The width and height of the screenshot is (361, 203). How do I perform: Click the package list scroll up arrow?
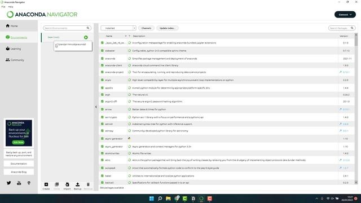[x=356, y=35]
